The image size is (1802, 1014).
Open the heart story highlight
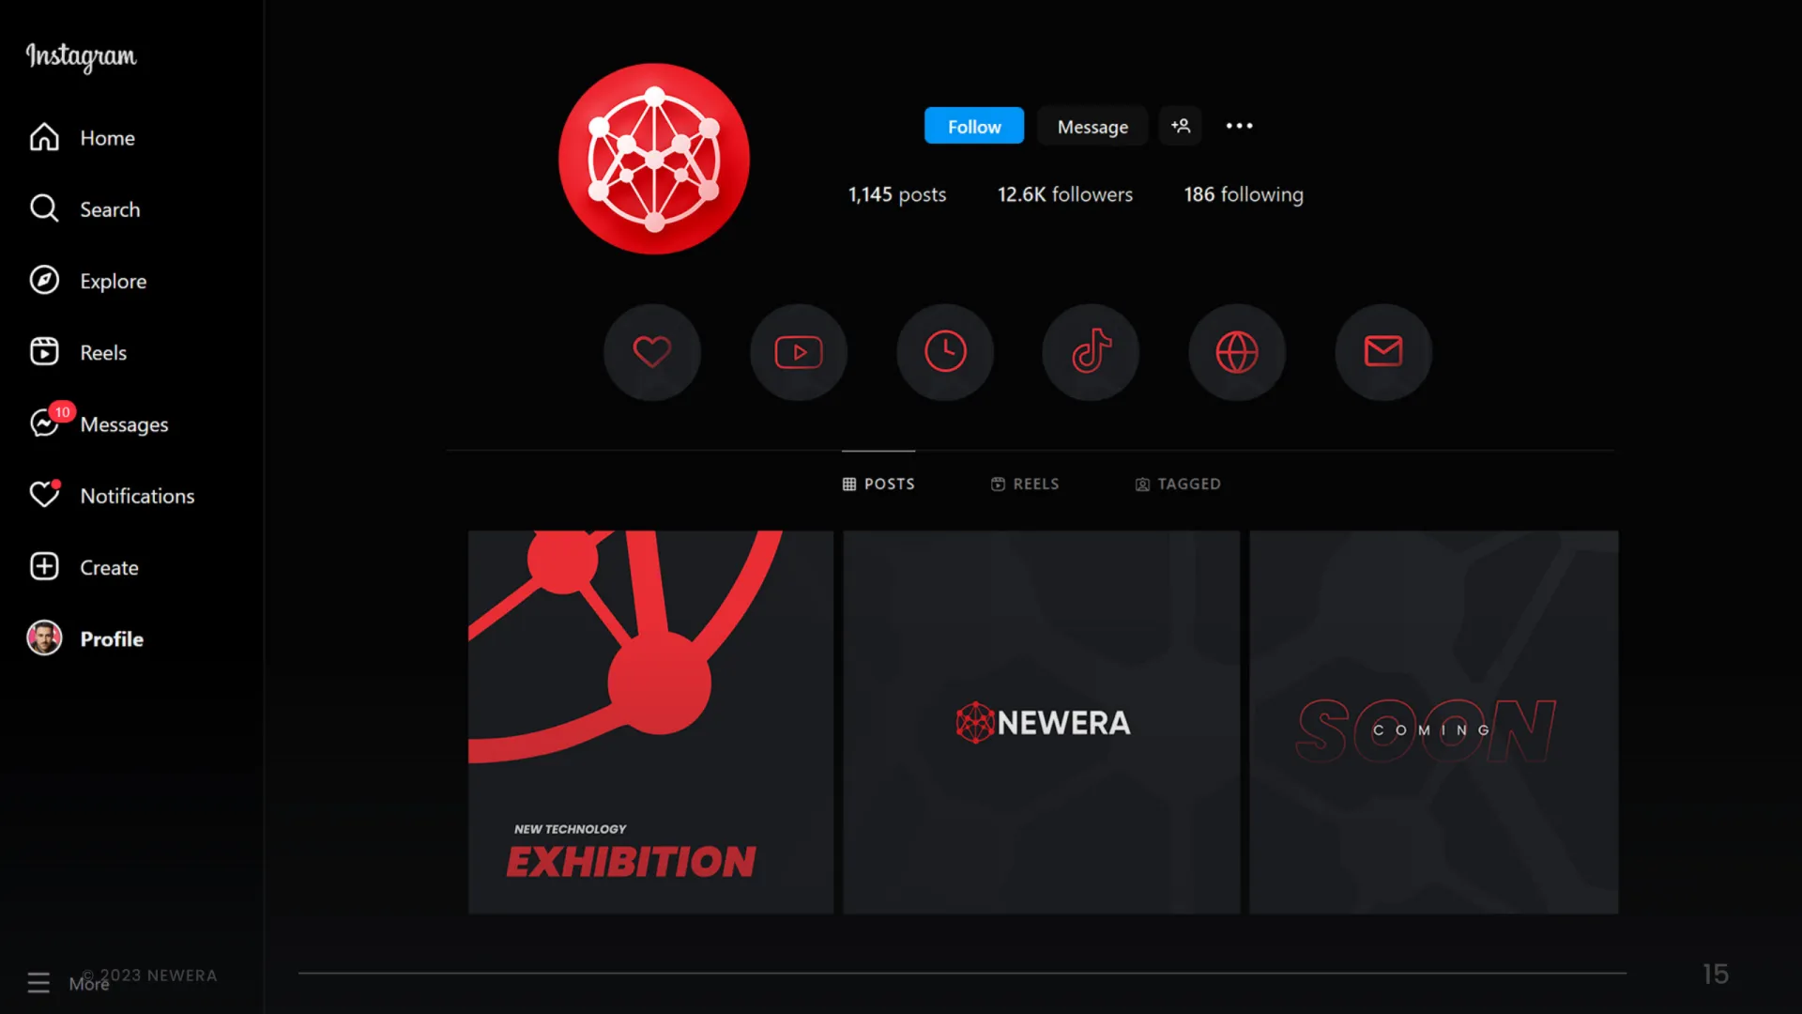(652, 352)
